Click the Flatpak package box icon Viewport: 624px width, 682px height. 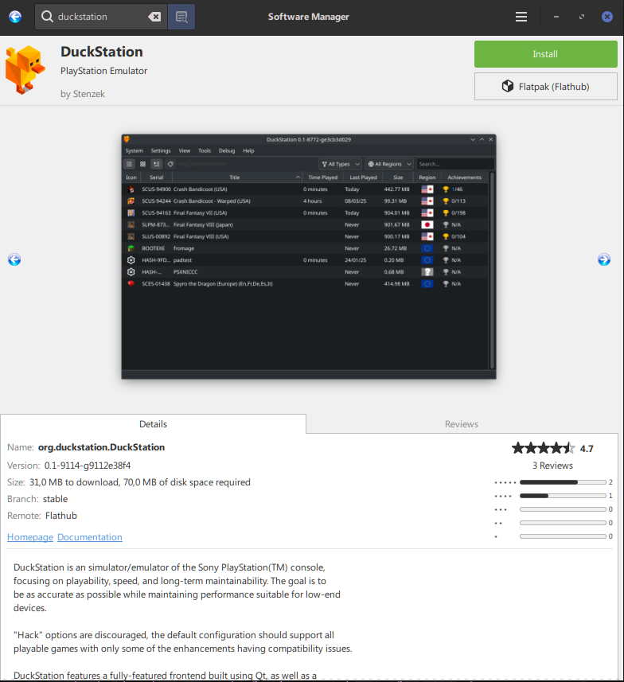click(507, 86)
